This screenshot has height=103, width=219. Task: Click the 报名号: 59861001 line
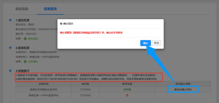(x=26, y=34)
